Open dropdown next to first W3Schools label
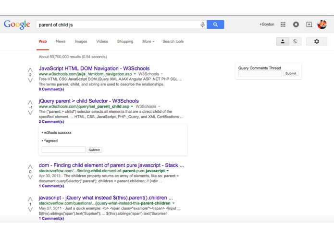The height and width of the screenshot is (237, 334). click(161, 74)
